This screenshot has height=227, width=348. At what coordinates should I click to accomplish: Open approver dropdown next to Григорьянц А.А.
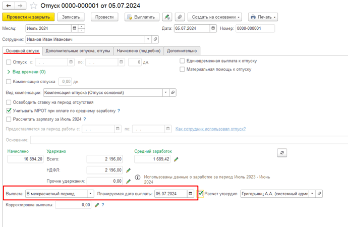tap(312, 194)
